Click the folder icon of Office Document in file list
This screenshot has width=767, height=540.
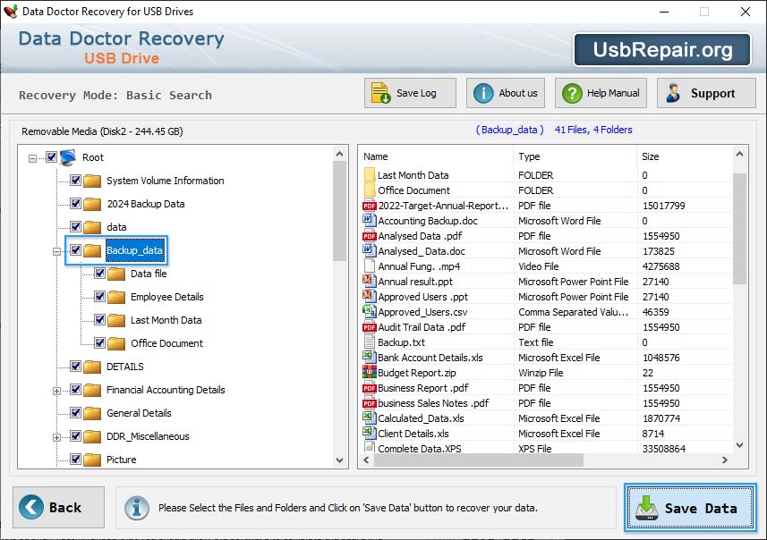coord(370,190)
